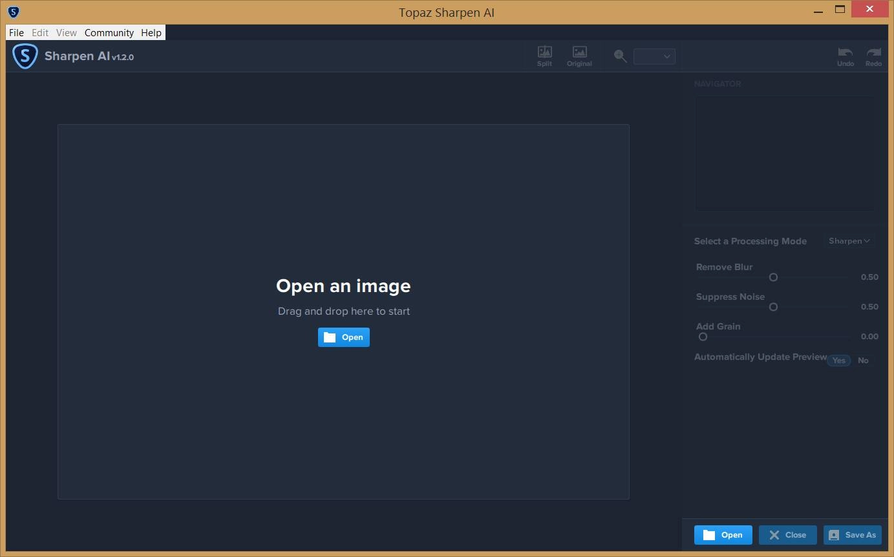Screen dimensions: 894x557
Task: Click the zoom magnifier icon
Action: [x=621, y=56]
